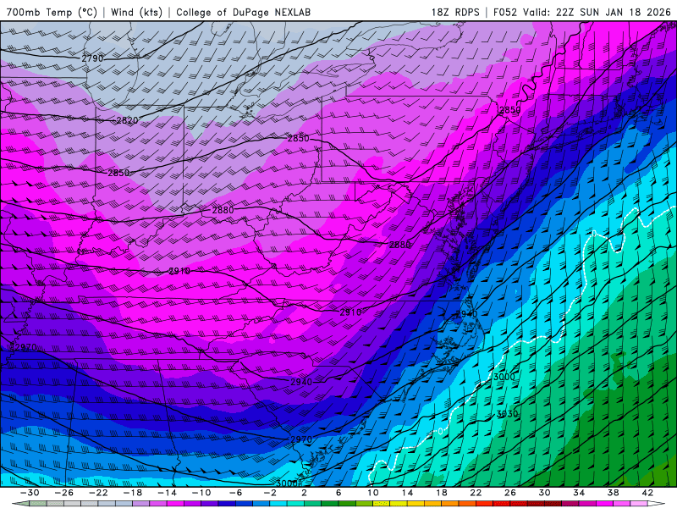
Task: Click the 2880 contour label near Indiana-Ohio border
Action: 223,210
